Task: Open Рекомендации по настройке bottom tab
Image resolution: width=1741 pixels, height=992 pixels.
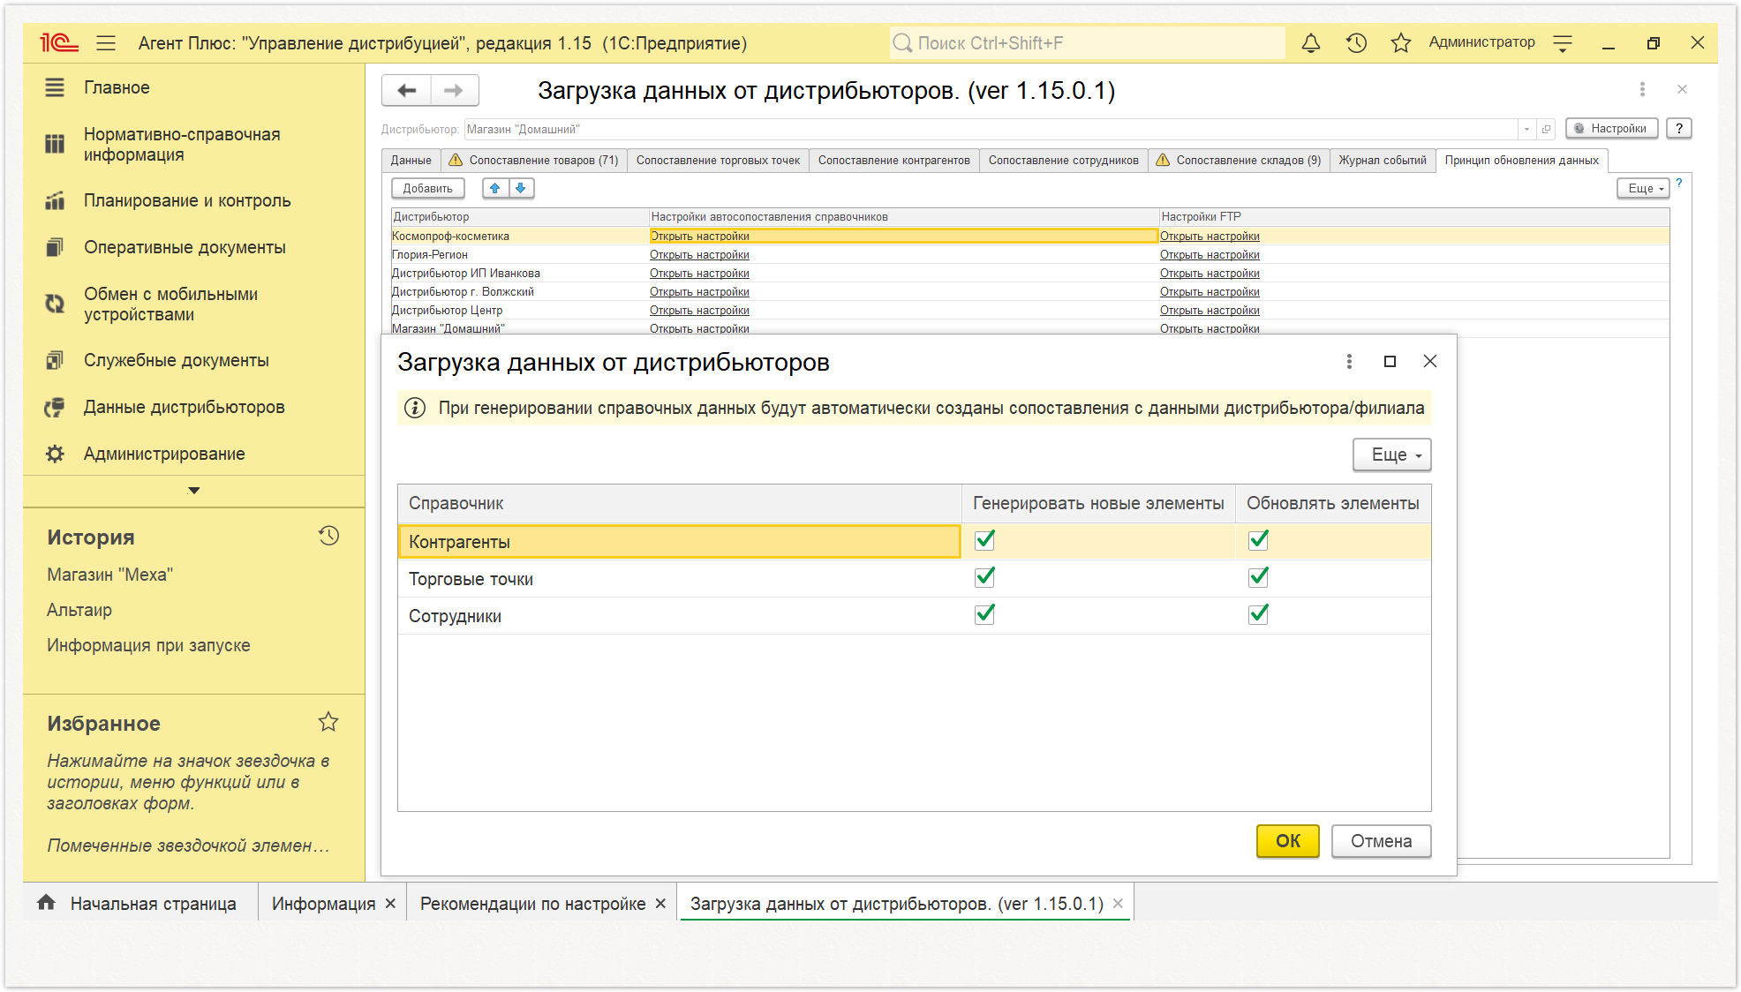Action: (x=532, y=903)
